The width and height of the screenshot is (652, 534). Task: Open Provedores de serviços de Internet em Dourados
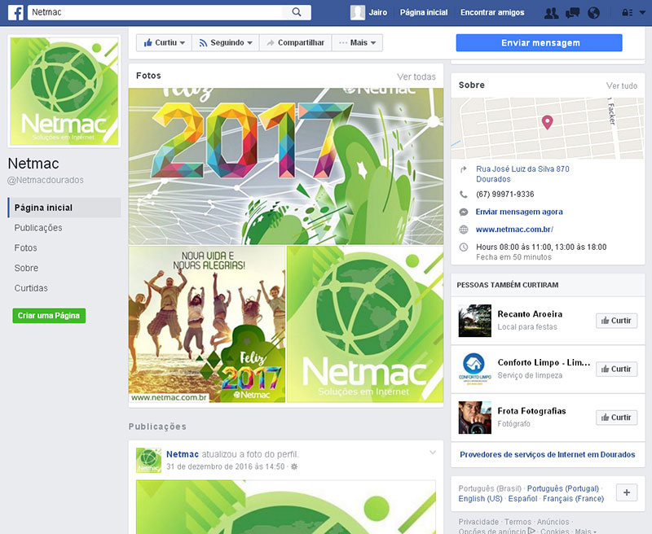pyautogui.click(x=547, y=454)
